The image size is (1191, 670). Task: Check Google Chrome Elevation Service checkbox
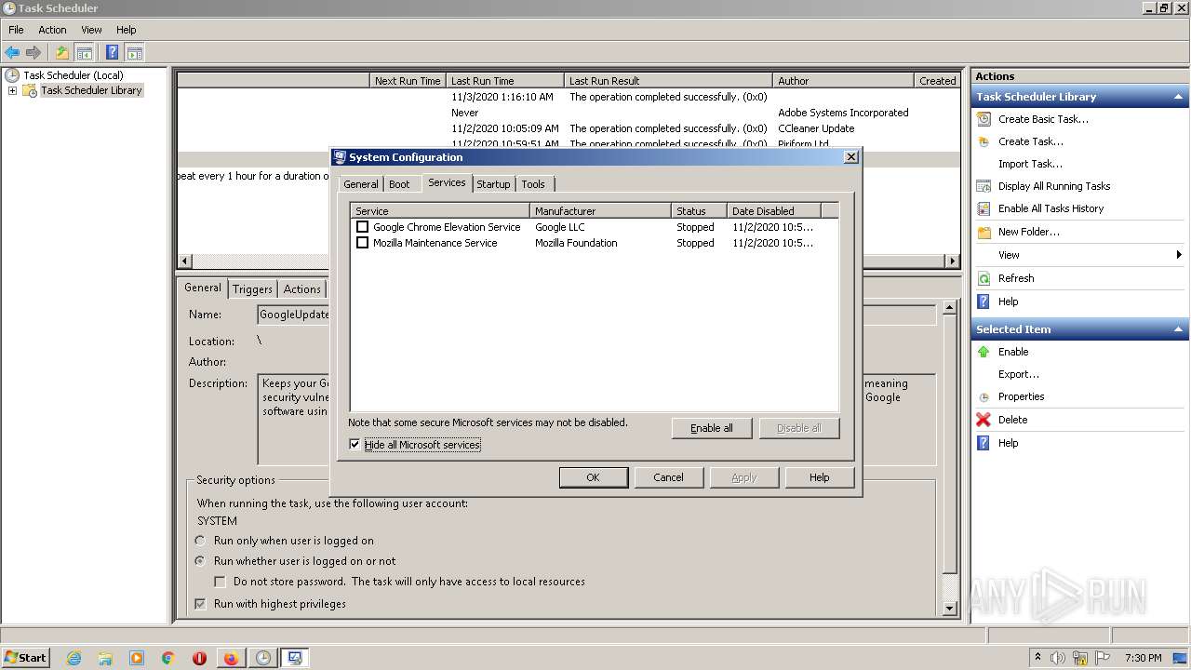click(363, 227)
